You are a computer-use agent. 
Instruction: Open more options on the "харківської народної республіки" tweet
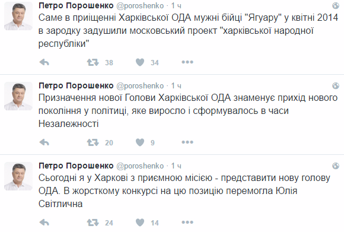[x=187, y=62]
